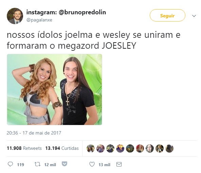Click the reply speech bubble icon
Image resolution: width=201 pixels, height=173 pixels.
(11, 164)
